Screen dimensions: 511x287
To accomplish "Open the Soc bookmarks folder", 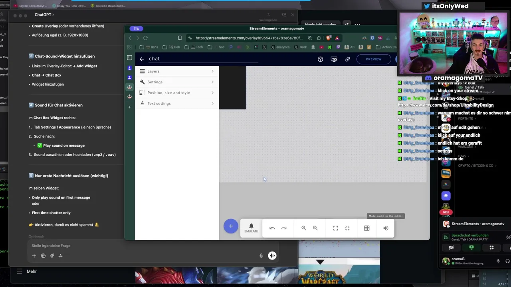I will pyautogui.click(x=216, y=47).
